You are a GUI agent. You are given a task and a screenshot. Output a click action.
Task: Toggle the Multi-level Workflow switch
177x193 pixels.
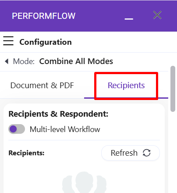(x=17, y=129)
